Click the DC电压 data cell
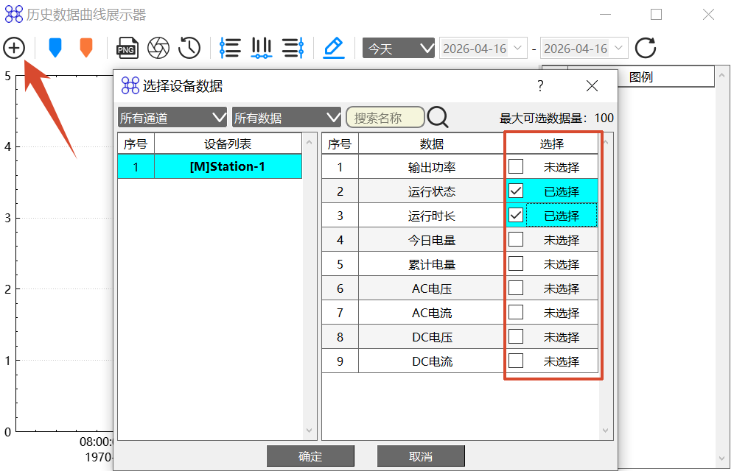The image size is (734, 471). coord(432,337)
